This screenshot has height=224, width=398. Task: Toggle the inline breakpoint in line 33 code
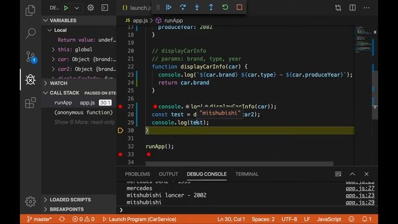149,154
